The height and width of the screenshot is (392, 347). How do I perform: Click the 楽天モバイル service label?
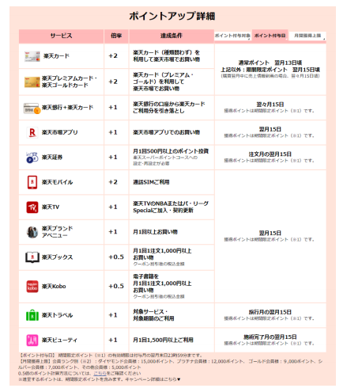tap(57, 182)
